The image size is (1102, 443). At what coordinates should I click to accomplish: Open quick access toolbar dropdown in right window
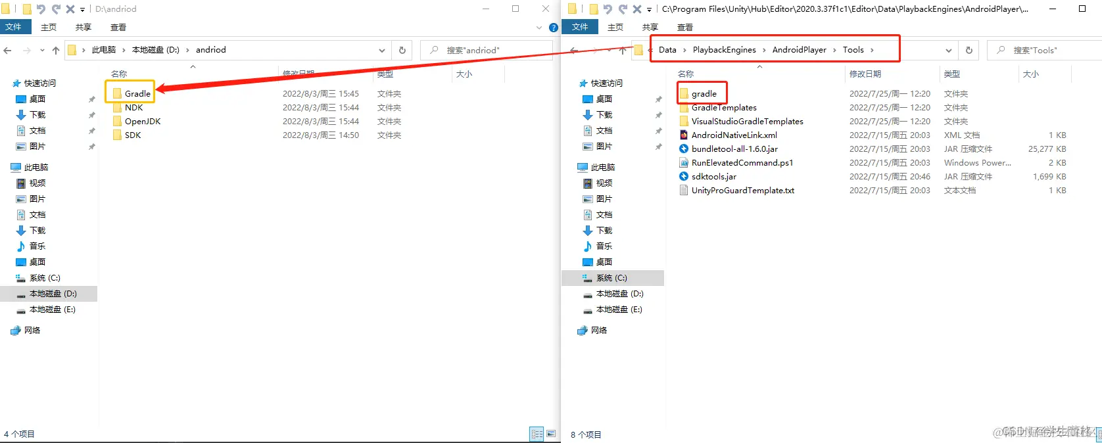coord(649,9)
